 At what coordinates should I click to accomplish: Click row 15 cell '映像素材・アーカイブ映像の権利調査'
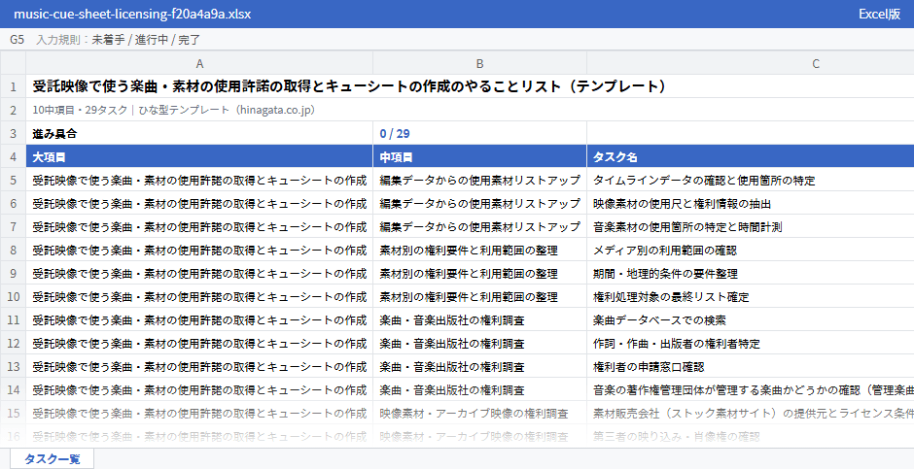[x=479, y=413]
